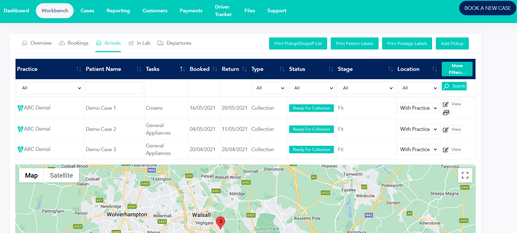Screen dimensions: 517x233
Task: Open the Type filter dropdown
Action: tap(269, 88)
